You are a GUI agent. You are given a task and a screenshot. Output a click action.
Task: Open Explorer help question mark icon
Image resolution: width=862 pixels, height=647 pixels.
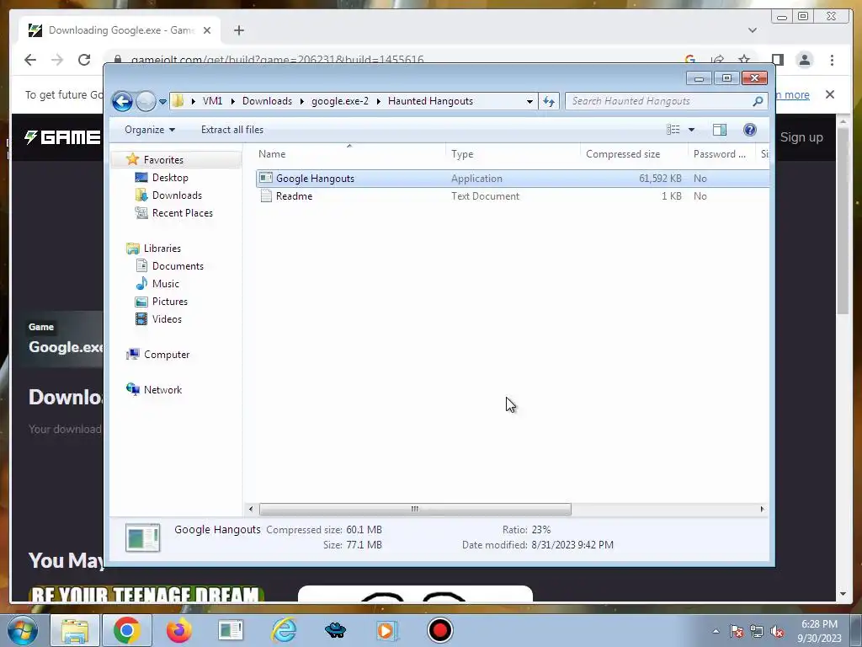click(750, 130)
